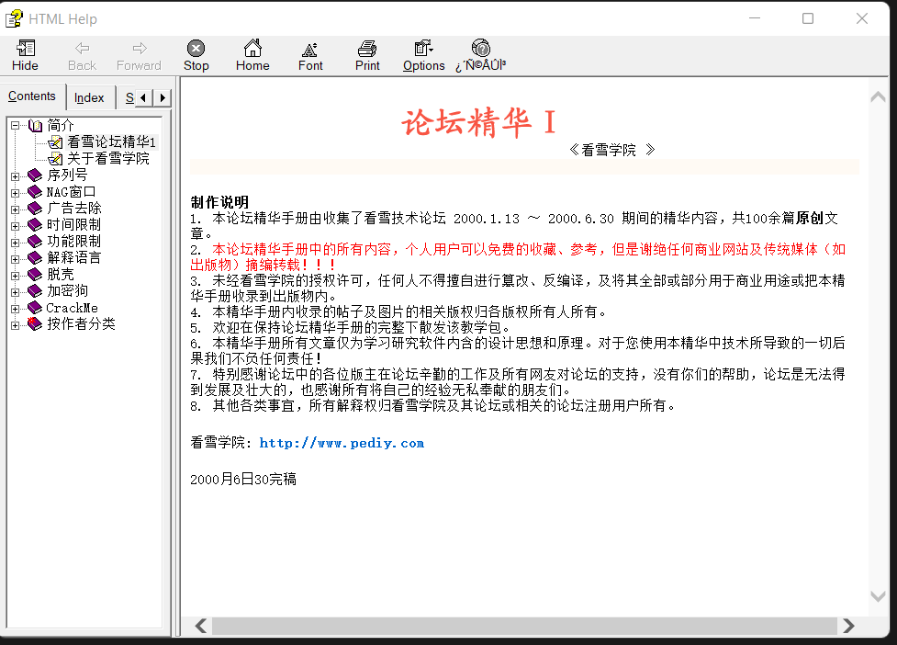Click the book icon beside 功能限制
This screenshot has width=897, height=645.
pyautogui.click(x=35, y=242)
